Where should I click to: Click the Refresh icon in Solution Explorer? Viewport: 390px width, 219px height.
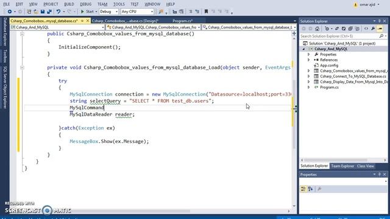point(344,29)
